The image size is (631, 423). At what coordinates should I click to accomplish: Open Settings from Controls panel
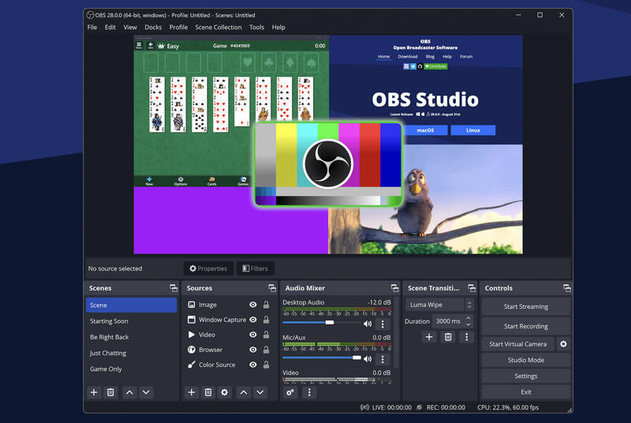525,376
